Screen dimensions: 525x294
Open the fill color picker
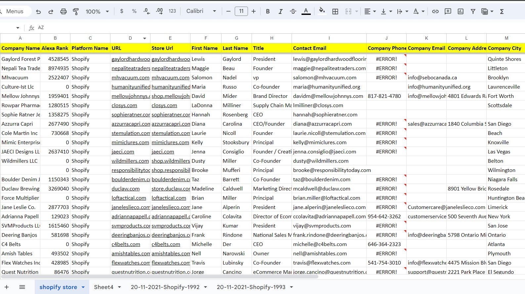click(x=322, y=11)
